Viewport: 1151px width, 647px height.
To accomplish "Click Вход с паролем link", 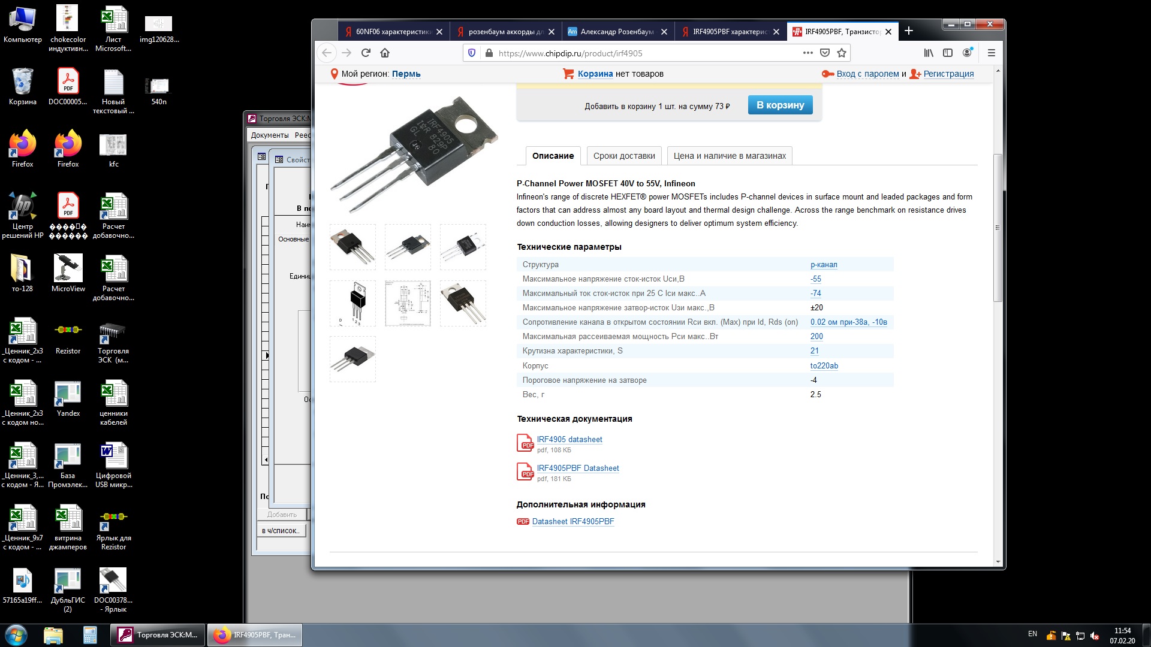I will (867, 74).
